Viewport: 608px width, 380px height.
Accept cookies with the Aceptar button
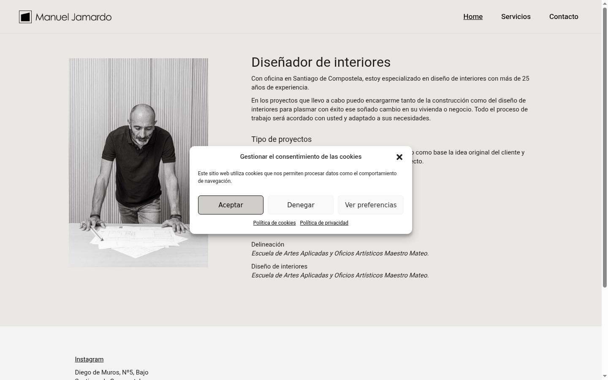[231, 205]
